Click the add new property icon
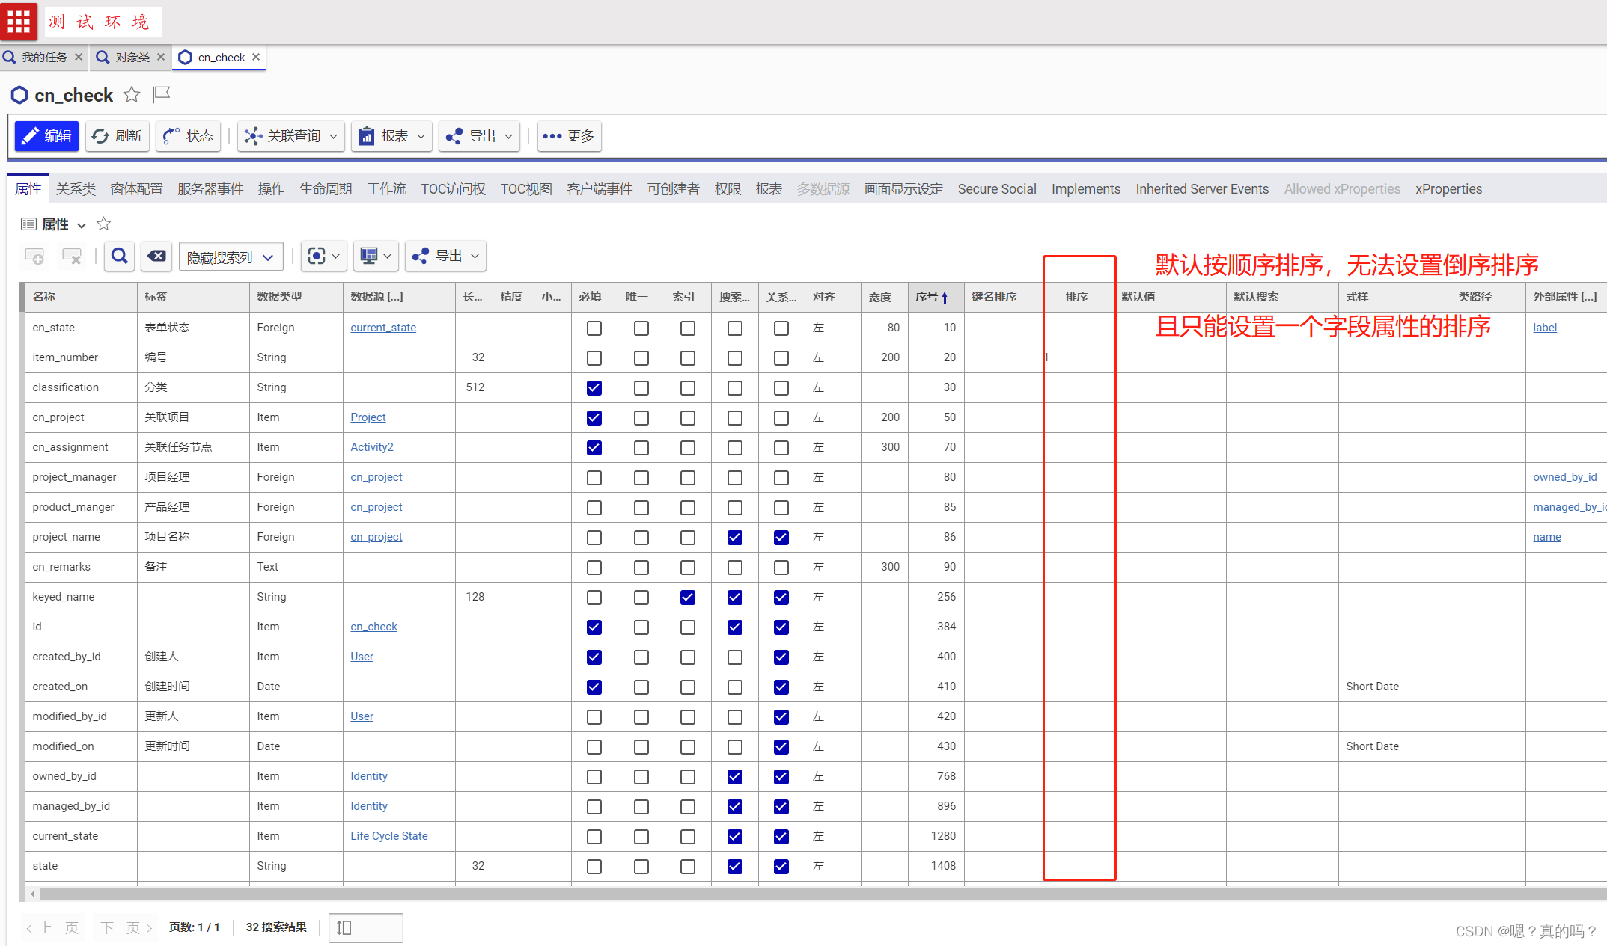 34,257
